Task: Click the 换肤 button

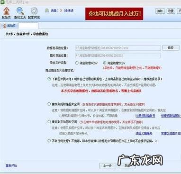Action: (x=160, y=11)
